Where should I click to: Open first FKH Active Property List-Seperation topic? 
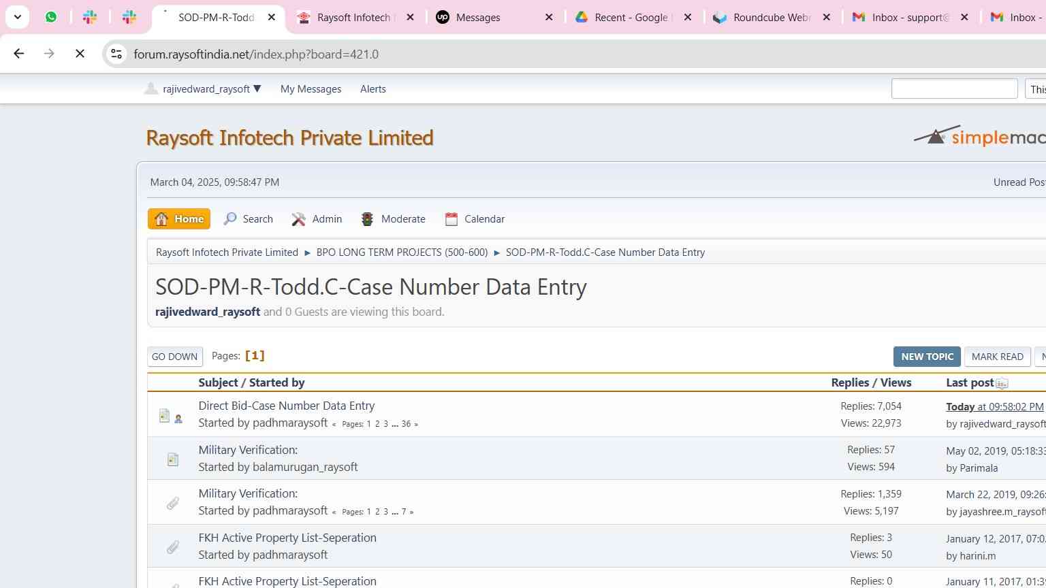pyautogui.click(x=287, y=538)
